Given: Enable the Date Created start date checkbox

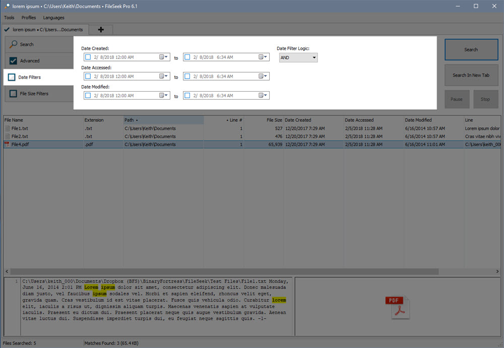Looking at the screenshot, I should click(88, 57).
